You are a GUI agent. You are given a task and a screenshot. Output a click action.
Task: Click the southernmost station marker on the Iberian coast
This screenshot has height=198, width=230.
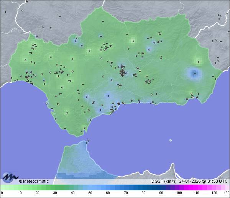click(x=81, y=132)
